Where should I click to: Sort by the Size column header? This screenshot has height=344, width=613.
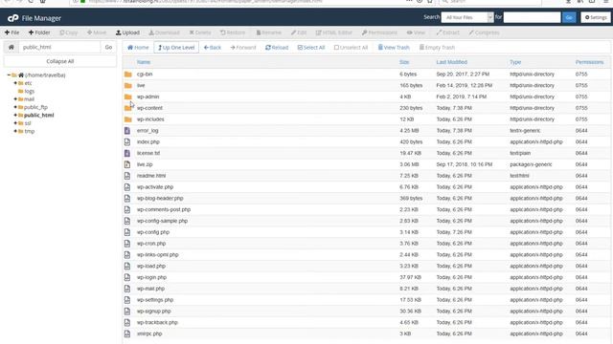pyautogui.click(x=404, y=62)
